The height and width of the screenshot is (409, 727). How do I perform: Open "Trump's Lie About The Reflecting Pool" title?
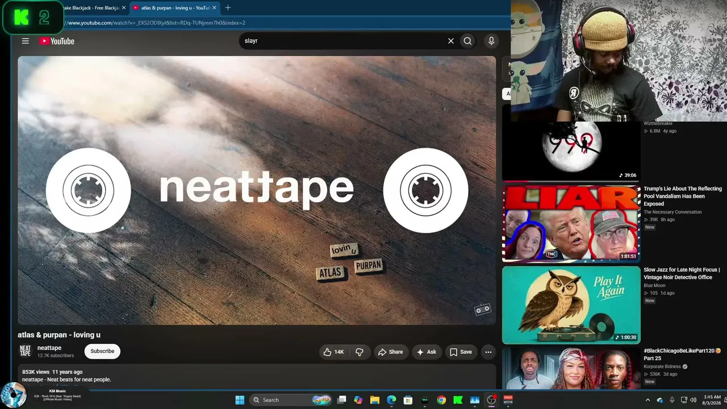click(x=683, y=196)
